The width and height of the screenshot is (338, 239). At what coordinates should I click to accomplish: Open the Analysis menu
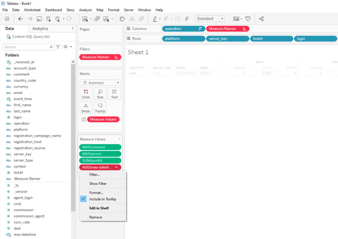pyautogui.click(x=86, y=10)
